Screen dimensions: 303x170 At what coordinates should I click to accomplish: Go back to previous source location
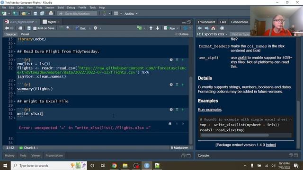pos(7,28)
